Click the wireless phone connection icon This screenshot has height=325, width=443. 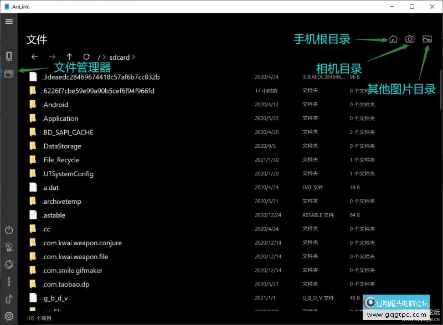point(8,299)
